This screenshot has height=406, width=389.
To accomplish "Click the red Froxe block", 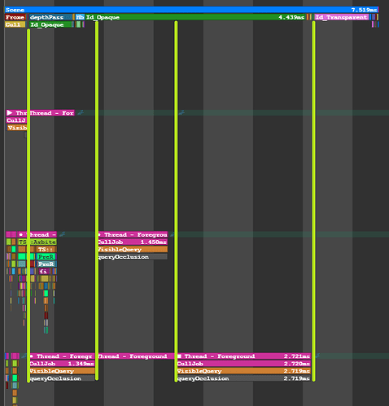I will 15,17.
